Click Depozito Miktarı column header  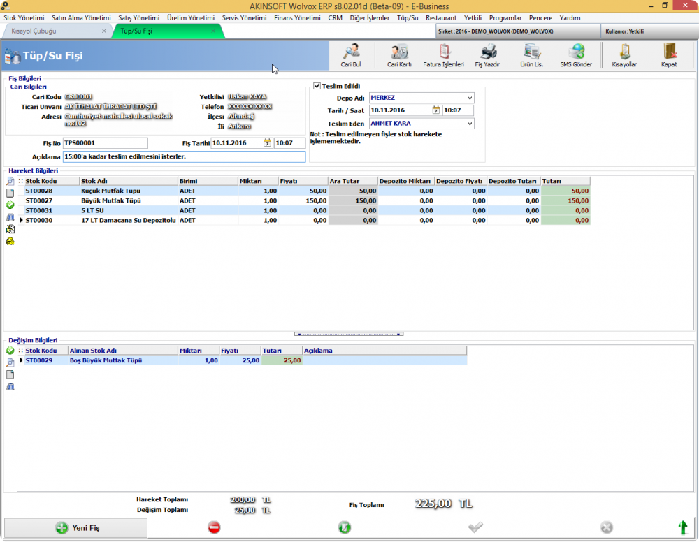click(x=406, y=181)
